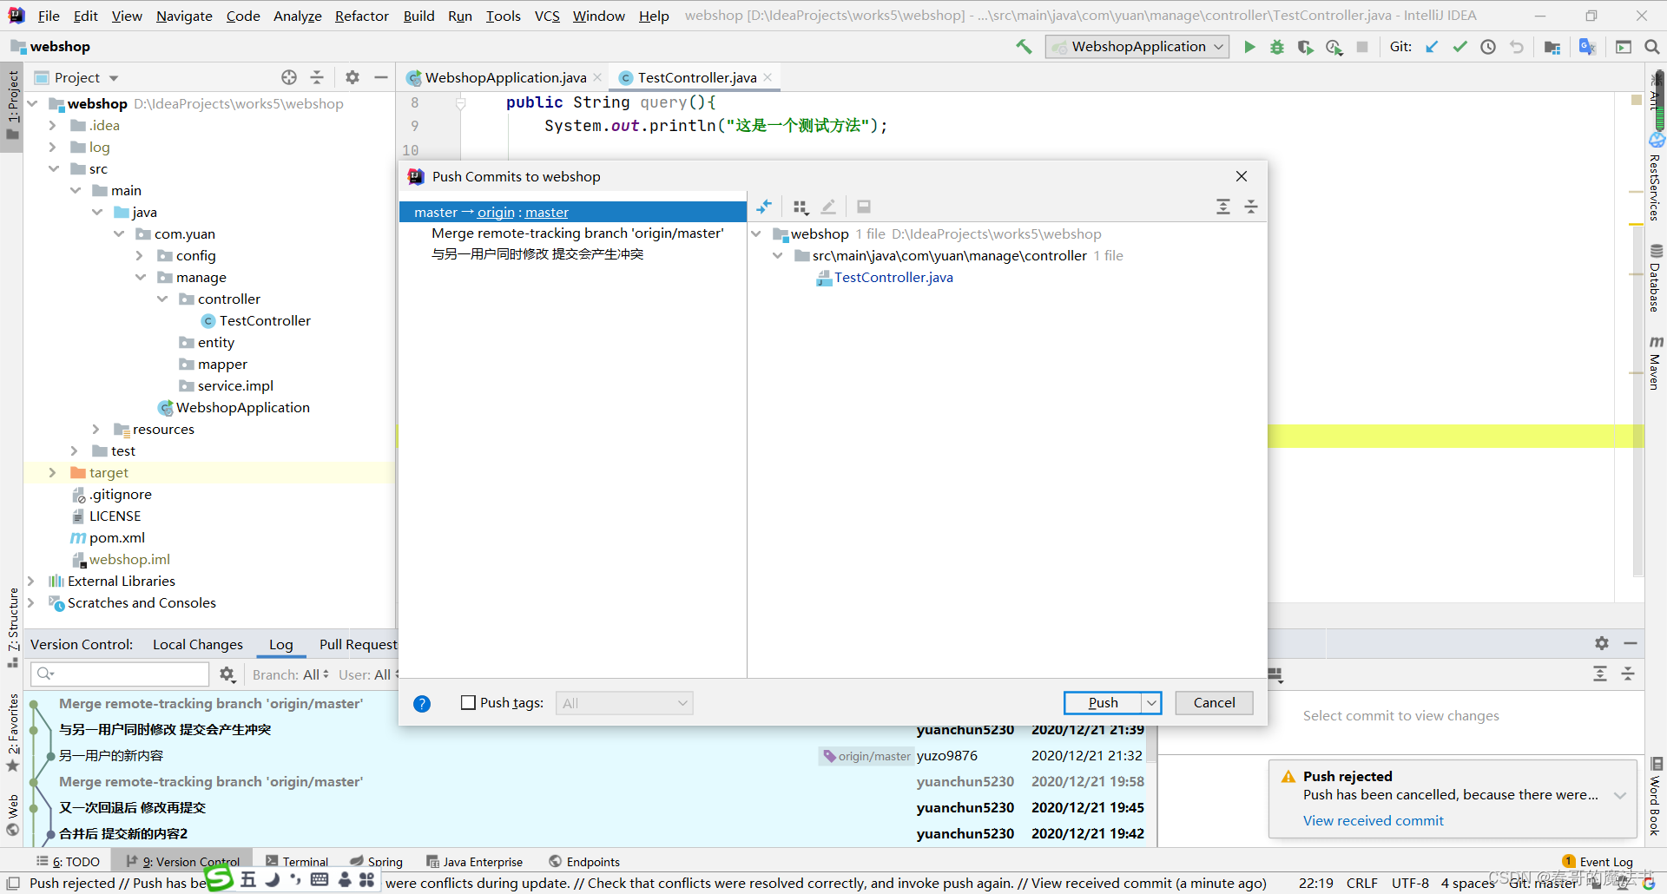Open the Refactor menu
The image size is (1667, 894).
click(362, 16)
